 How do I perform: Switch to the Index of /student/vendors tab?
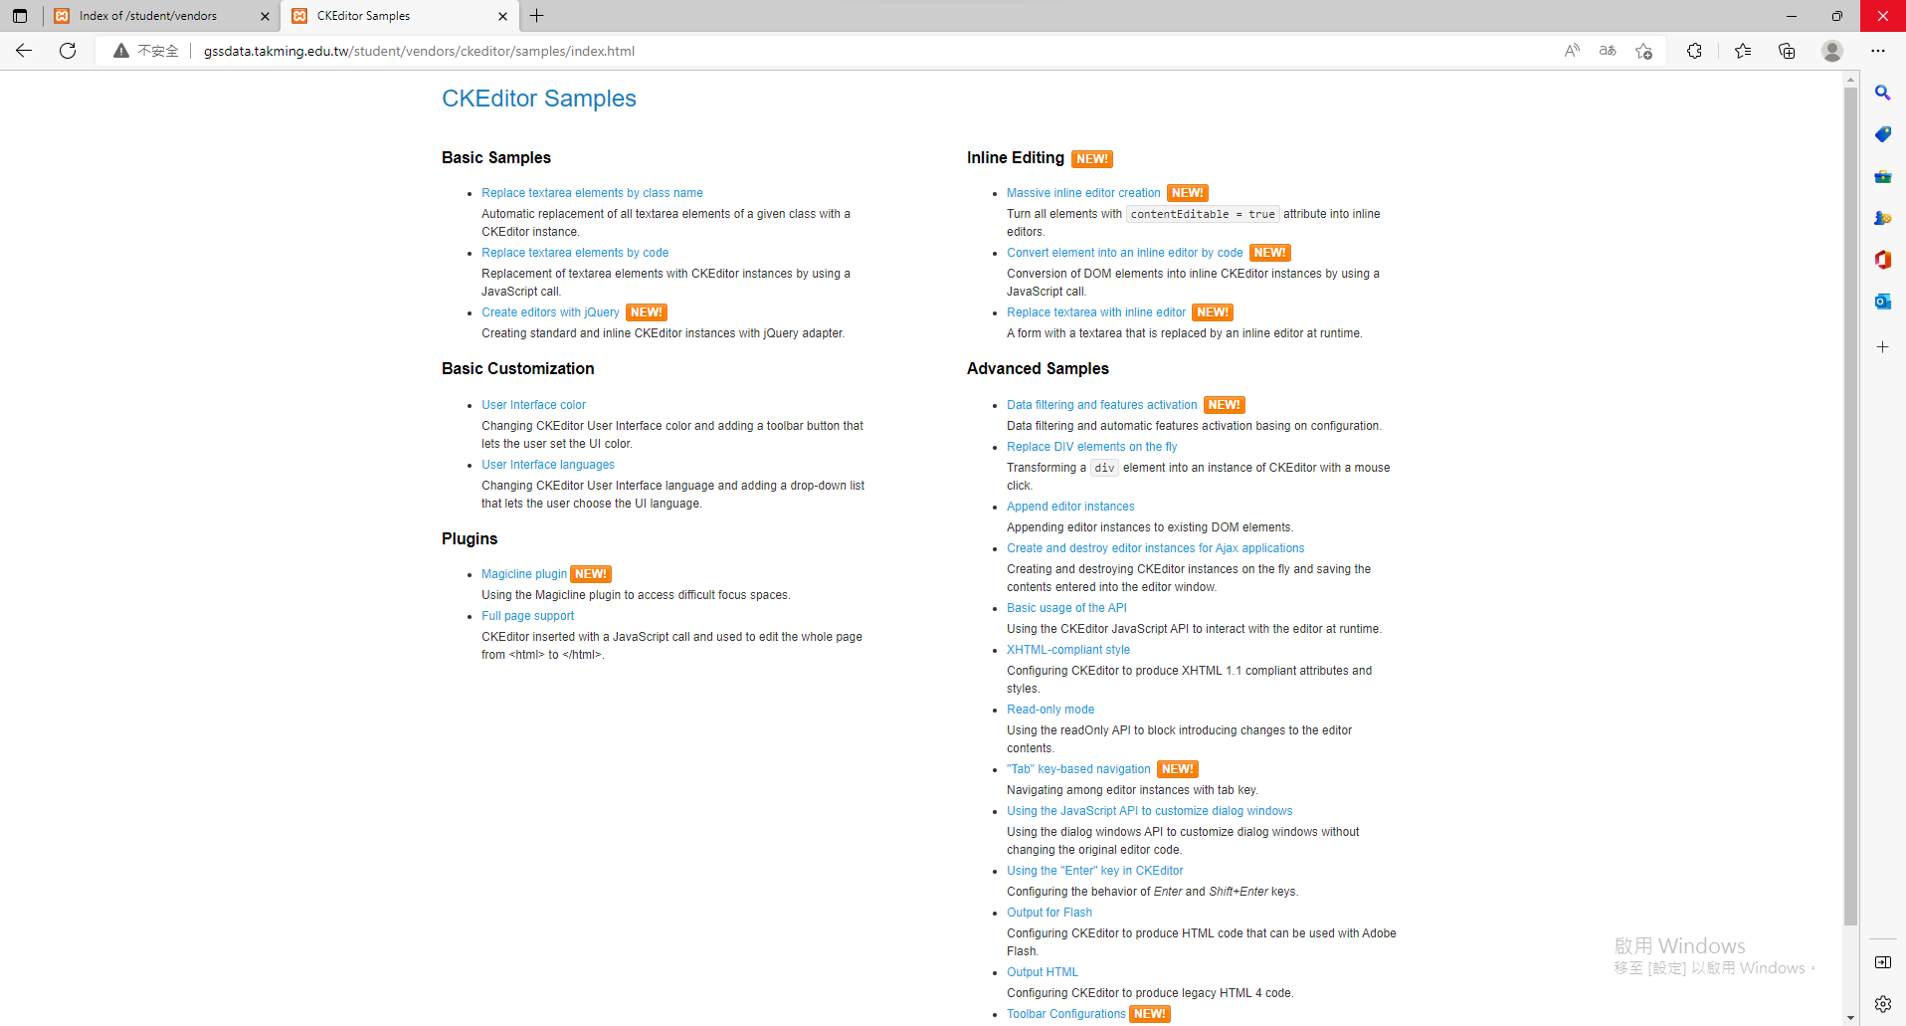[161, 16]
